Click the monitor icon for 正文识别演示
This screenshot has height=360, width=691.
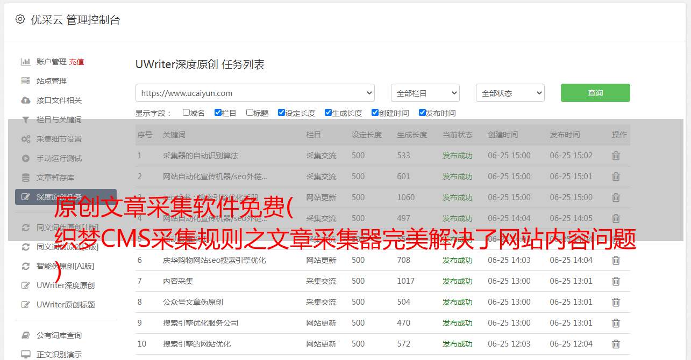coord(25,355)
